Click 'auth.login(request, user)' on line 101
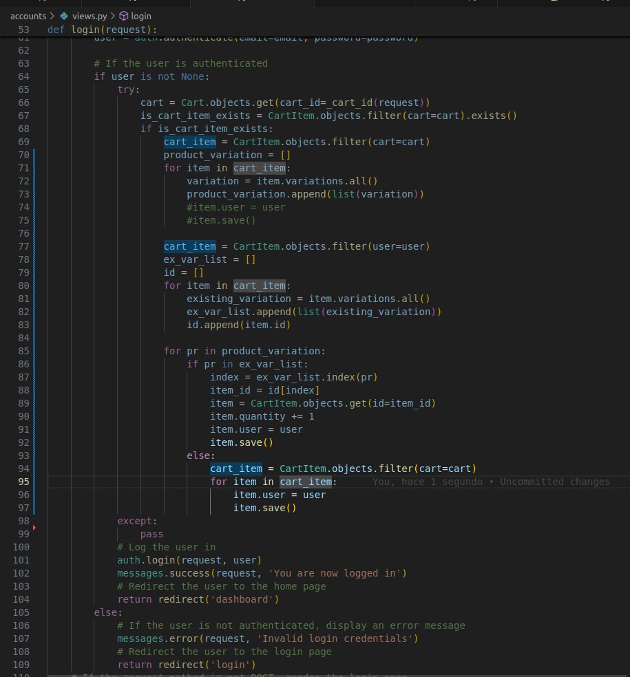The height and width of the screenshot is (677, 630). [189, 560]
